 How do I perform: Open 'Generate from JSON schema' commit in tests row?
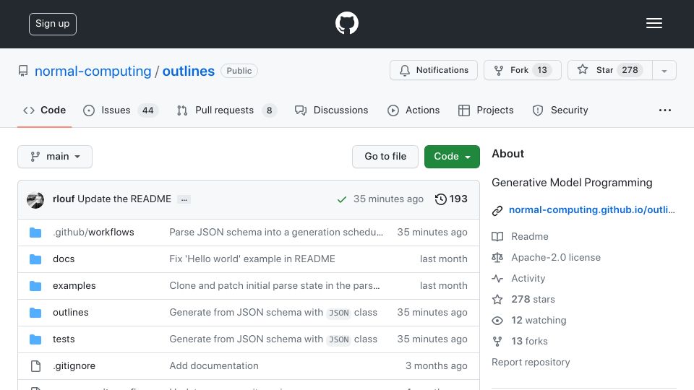click(273, 339)
